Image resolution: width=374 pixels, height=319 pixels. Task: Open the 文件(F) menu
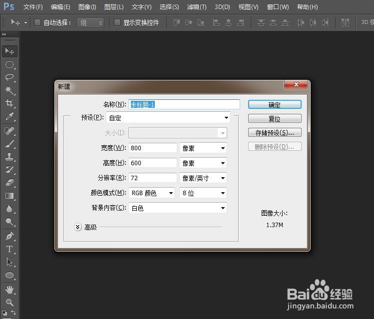(x=33, y=7)
